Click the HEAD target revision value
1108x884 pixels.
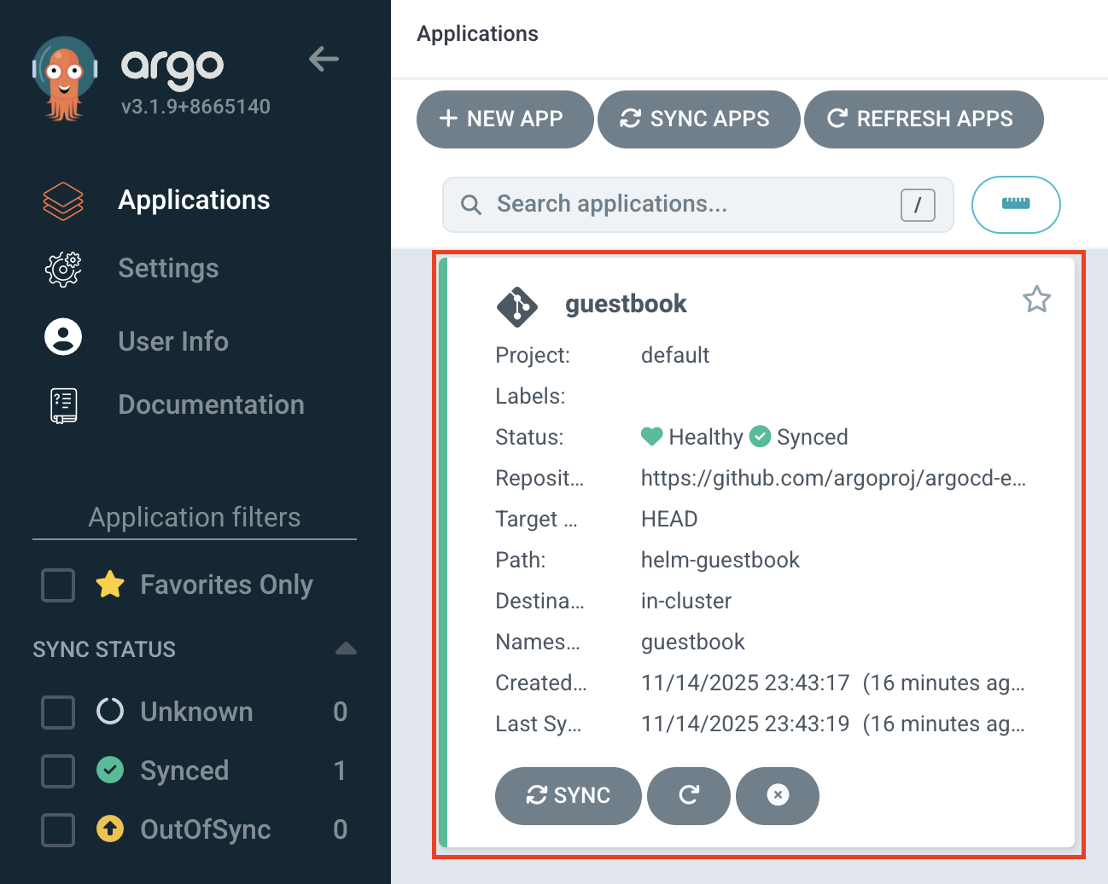click(x=669, y=519)
